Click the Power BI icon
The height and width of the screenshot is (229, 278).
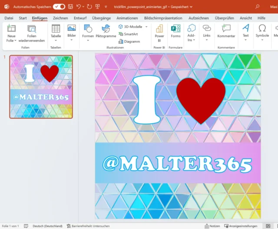tap(159, 32)
